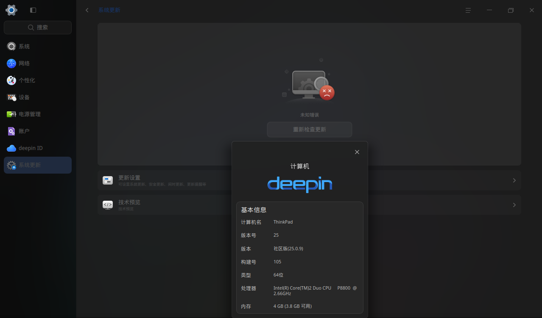
Task: Go to the 设备 category
Action: click(38, 97)
